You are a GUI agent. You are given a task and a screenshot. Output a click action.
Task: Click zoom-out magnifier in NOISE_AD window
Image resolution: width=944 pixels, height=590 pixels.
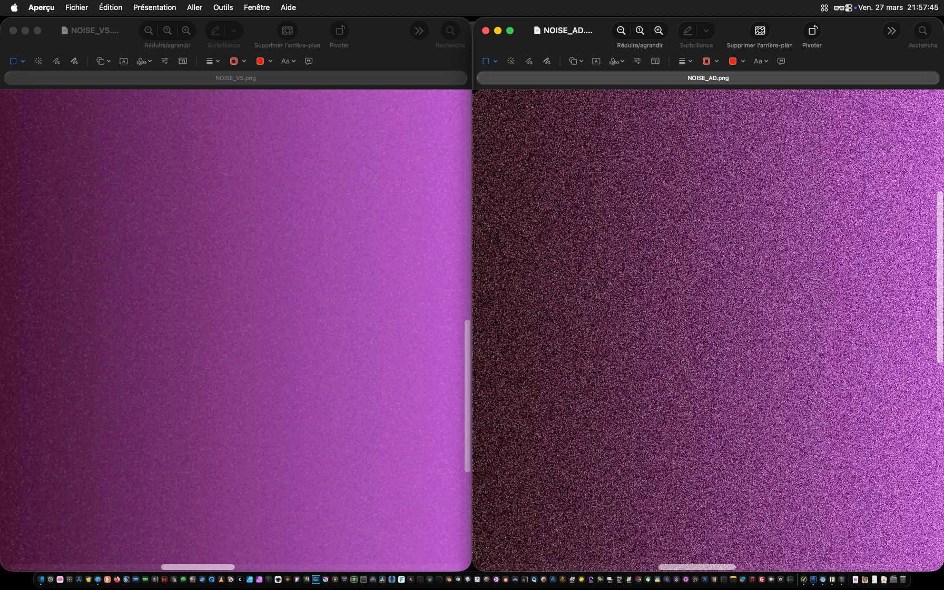tap(621, 31)
